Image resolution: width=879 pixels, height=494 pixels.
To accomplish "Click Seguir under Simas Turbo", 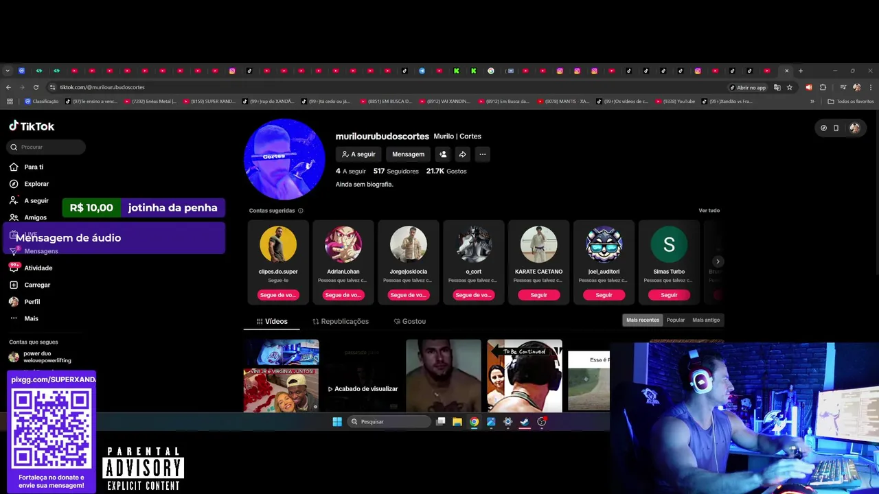I will (669, 295).
